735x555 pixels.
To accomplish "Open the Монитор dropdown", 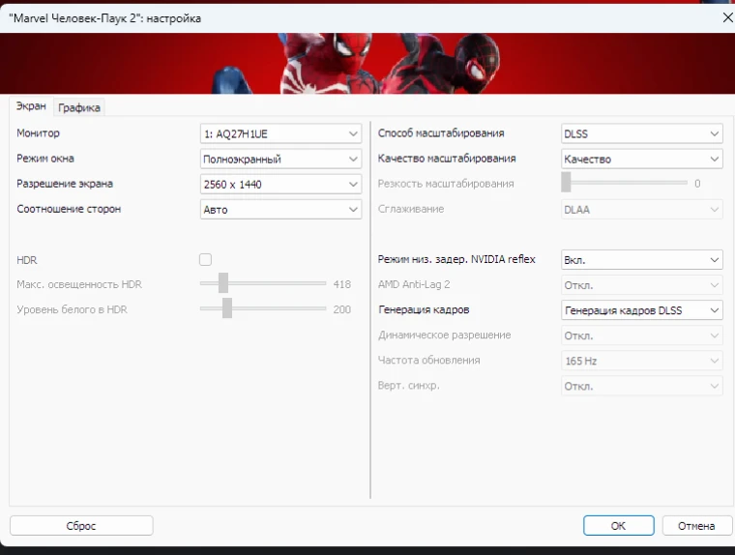I will [280, 133].
